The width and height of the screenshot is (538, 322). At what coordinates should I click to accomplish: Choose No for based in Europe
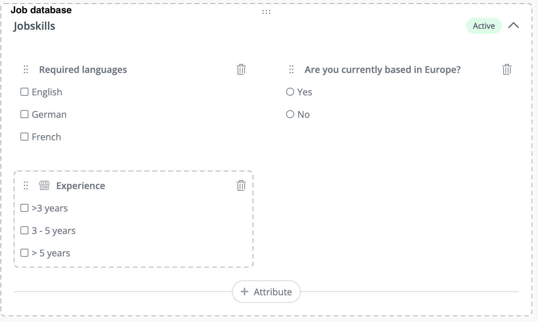pos(290,114)
